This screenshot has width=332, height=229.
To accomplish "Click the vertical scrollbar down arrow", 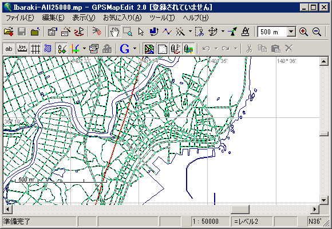I will click(324, 200).
